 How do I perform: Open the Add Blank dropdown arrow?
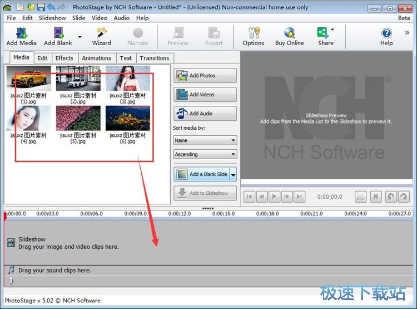tap(80, 37)
